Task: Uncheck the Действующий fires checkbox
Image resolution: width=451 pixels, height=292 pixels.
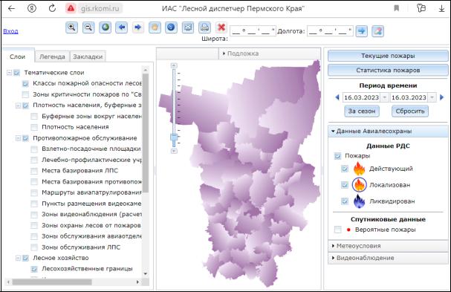Action: pos(344,169)
